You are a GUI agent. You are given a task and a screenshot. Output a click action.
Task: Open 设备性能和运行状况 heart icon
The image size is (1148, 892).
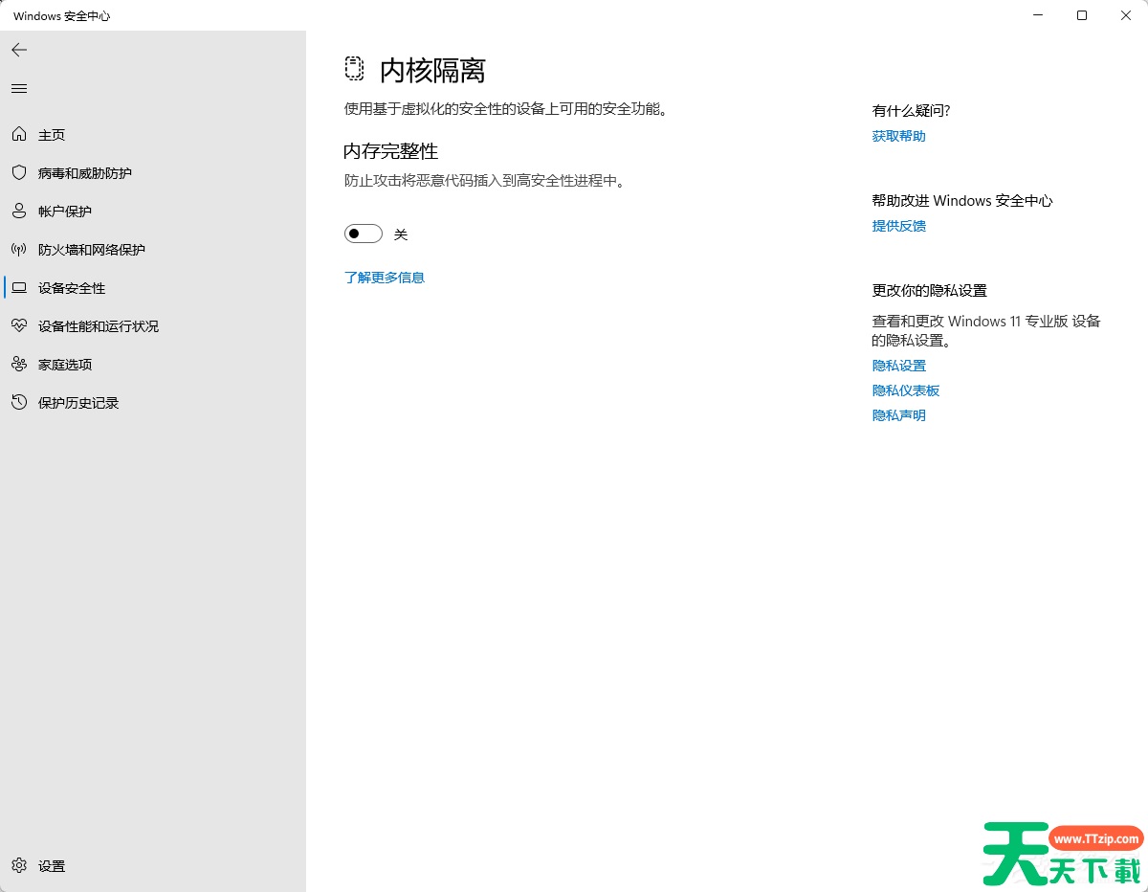tap(19, 325)
